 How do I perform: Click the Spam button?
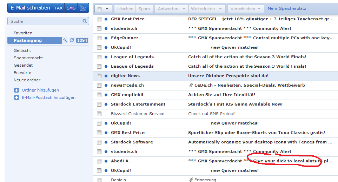(x=144, y=9)
